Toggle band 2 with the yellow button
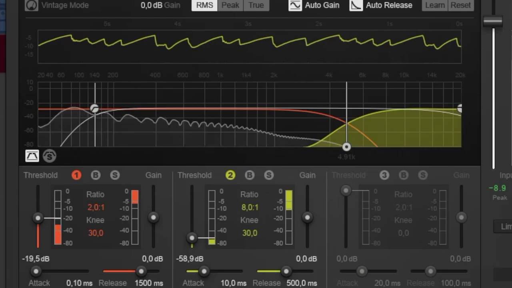The width and height of the screenshot is (512, 288). point(230,175)
